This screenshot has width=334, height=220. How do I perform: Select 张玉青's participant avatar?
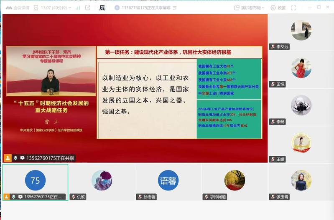click(301, 180)
